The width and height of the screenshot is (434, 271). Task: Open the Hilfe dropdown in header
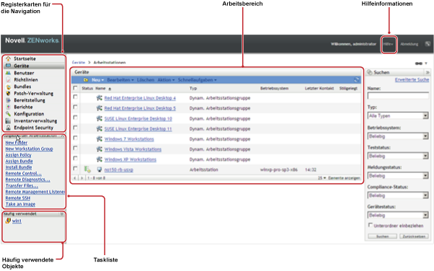[x=389, y=44]
